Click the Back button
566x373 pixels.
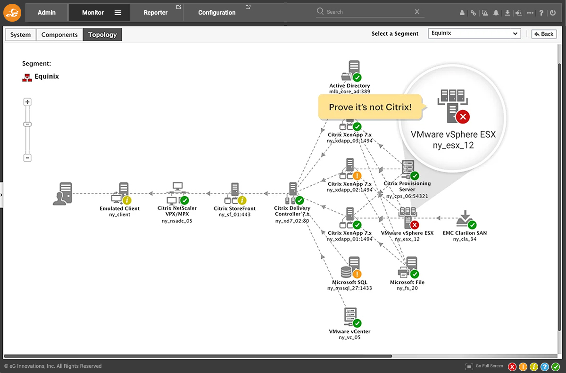pyautogui.click(x=544, y=34)
